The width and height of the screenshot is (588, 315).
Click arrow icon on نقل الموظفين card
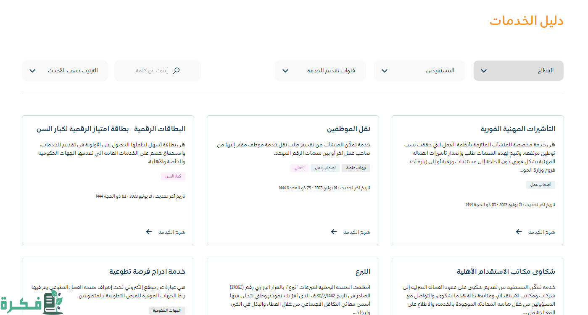pos(334,232)
